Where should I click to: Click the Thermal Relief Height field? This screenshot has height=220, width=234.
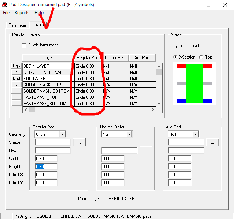coord(113,167)
